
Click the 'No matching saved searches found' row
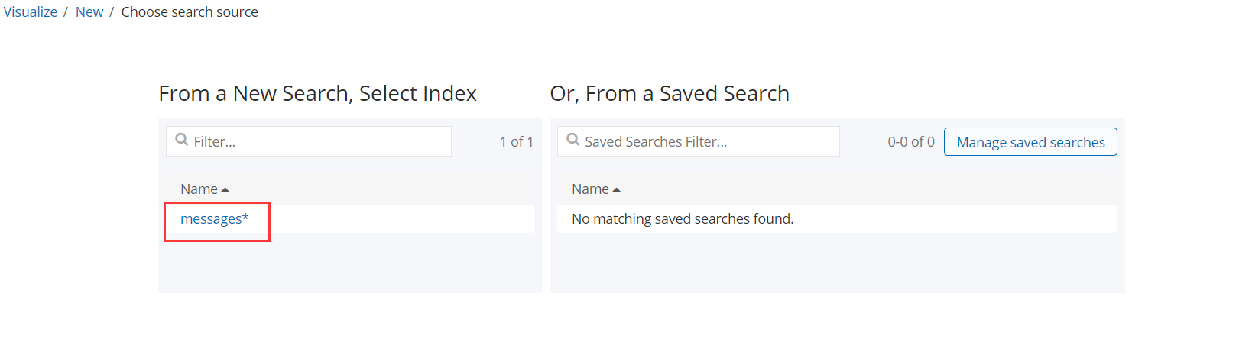click(683, 219)
